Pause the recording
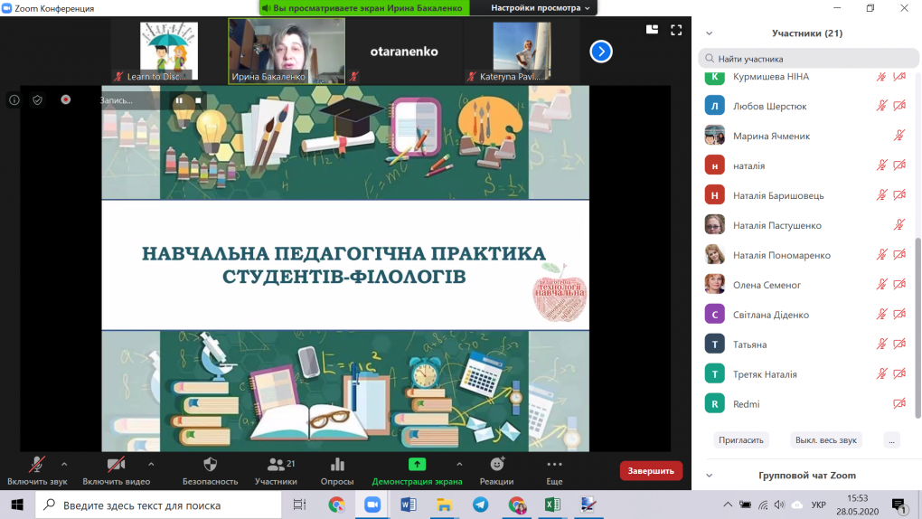The height and width of the screenshot is (519, 922). [179, 100]
